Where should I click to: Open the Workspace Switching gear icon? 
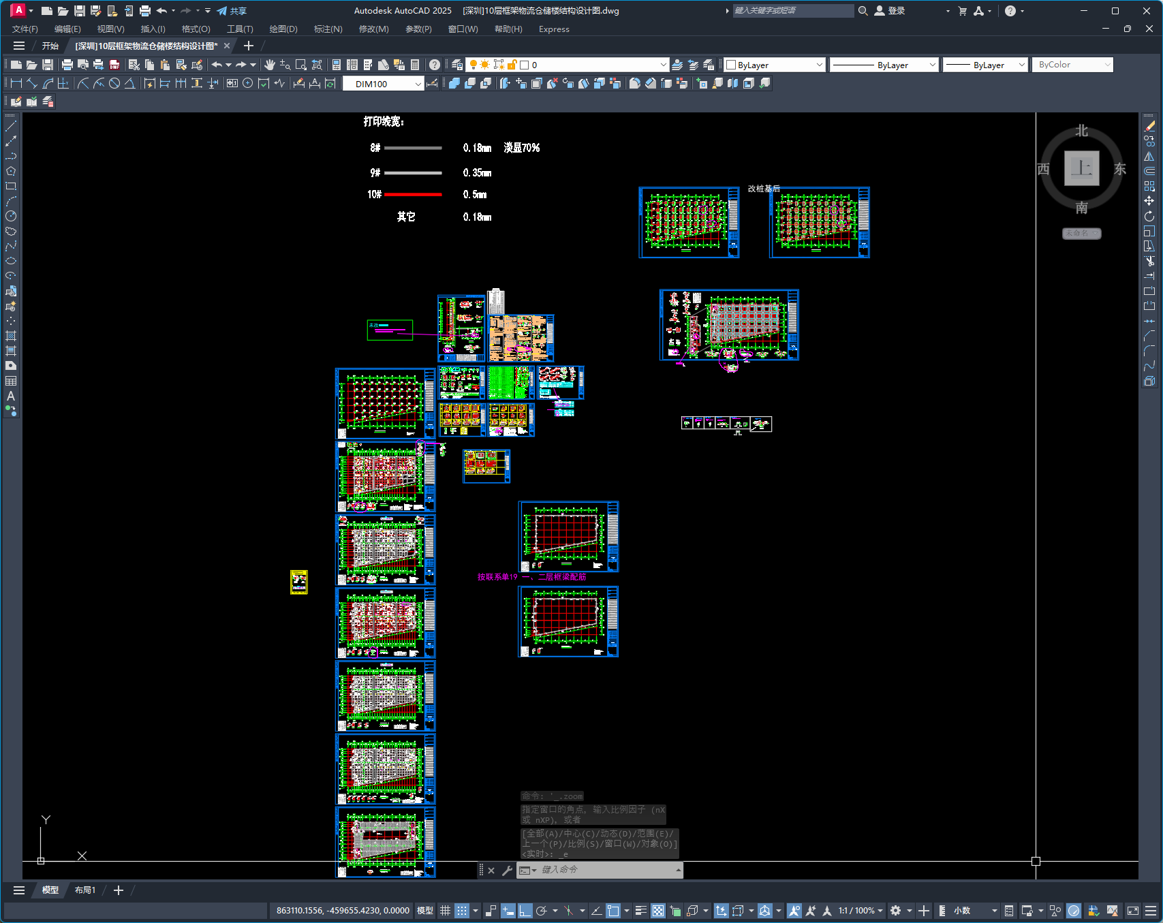pyautogui.click(x=896, y=911)
